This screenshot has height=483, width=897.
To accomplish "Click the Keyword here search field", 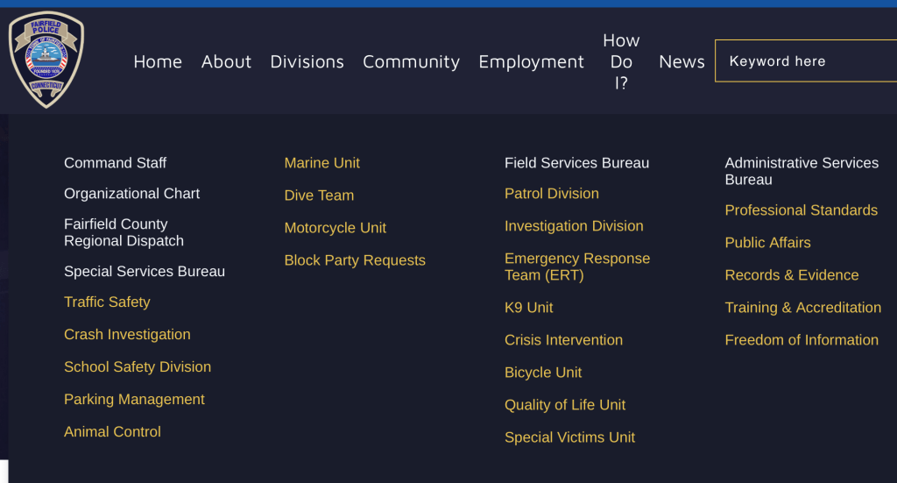I will (806, 61).
